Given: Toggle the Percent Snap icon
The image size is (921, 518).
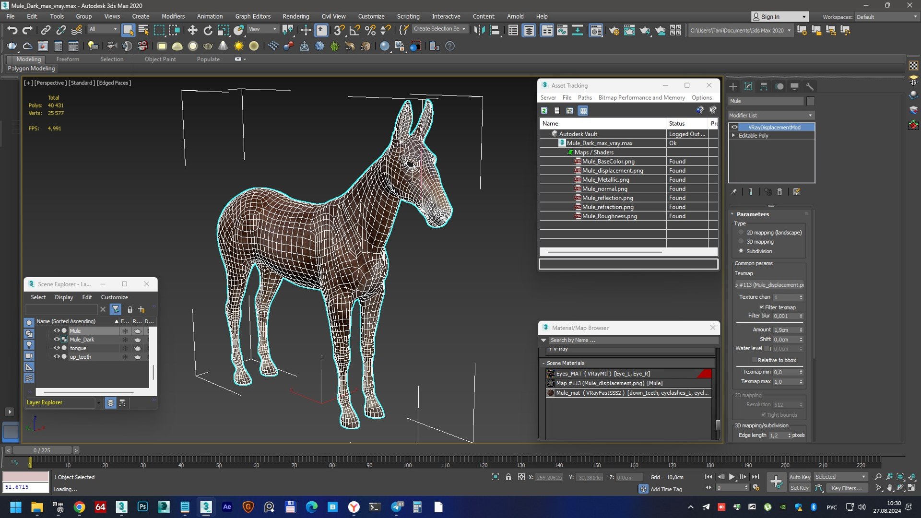Looking at the screenshot, I should (x=370, y=30).
